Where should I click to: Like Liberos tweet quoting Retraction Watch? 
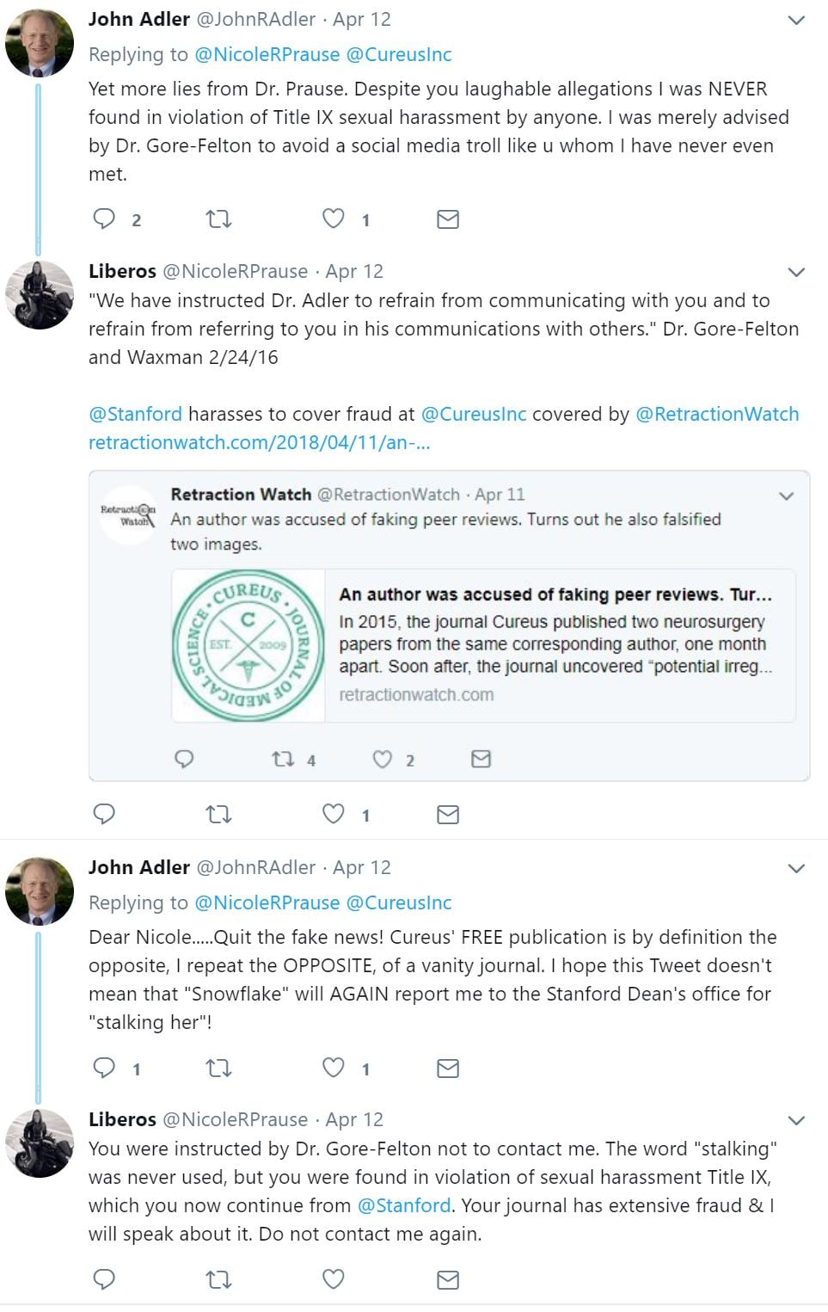[334, 814]
